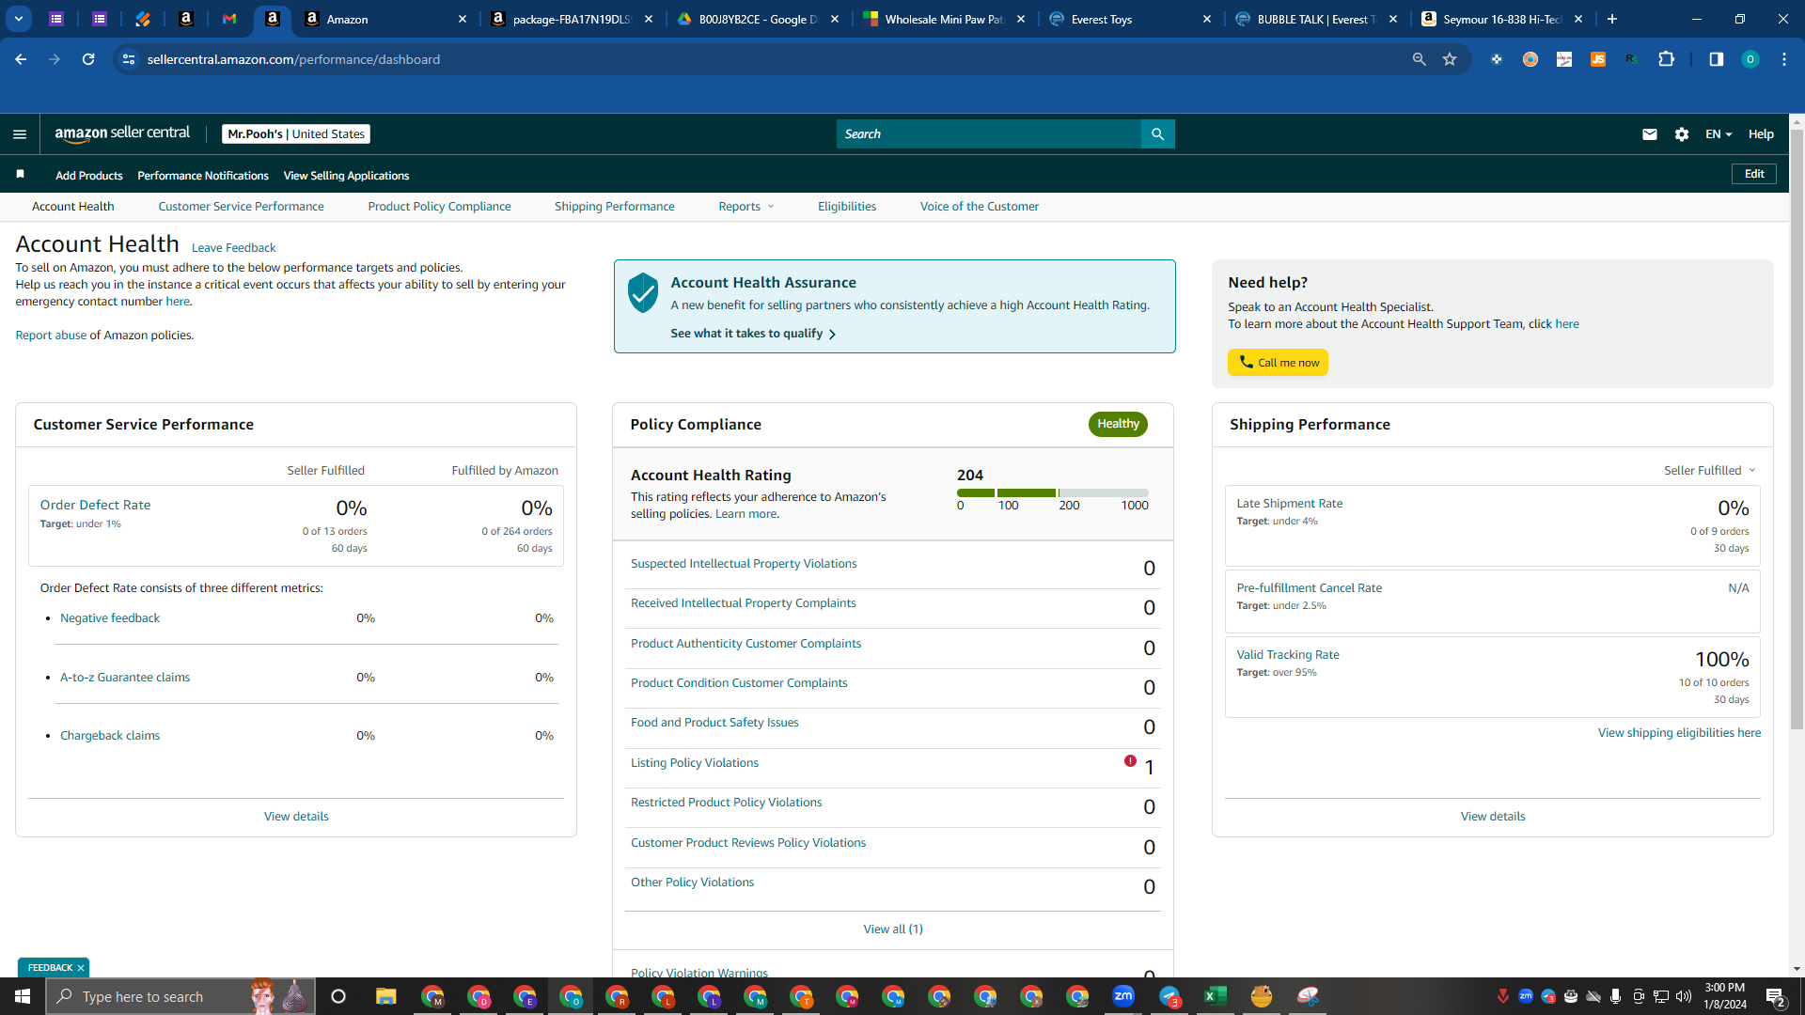The image size is (1805, 1015).
Task: Open the Eligibilities tab
Action: pyautogui.click(x=847, y=207)
